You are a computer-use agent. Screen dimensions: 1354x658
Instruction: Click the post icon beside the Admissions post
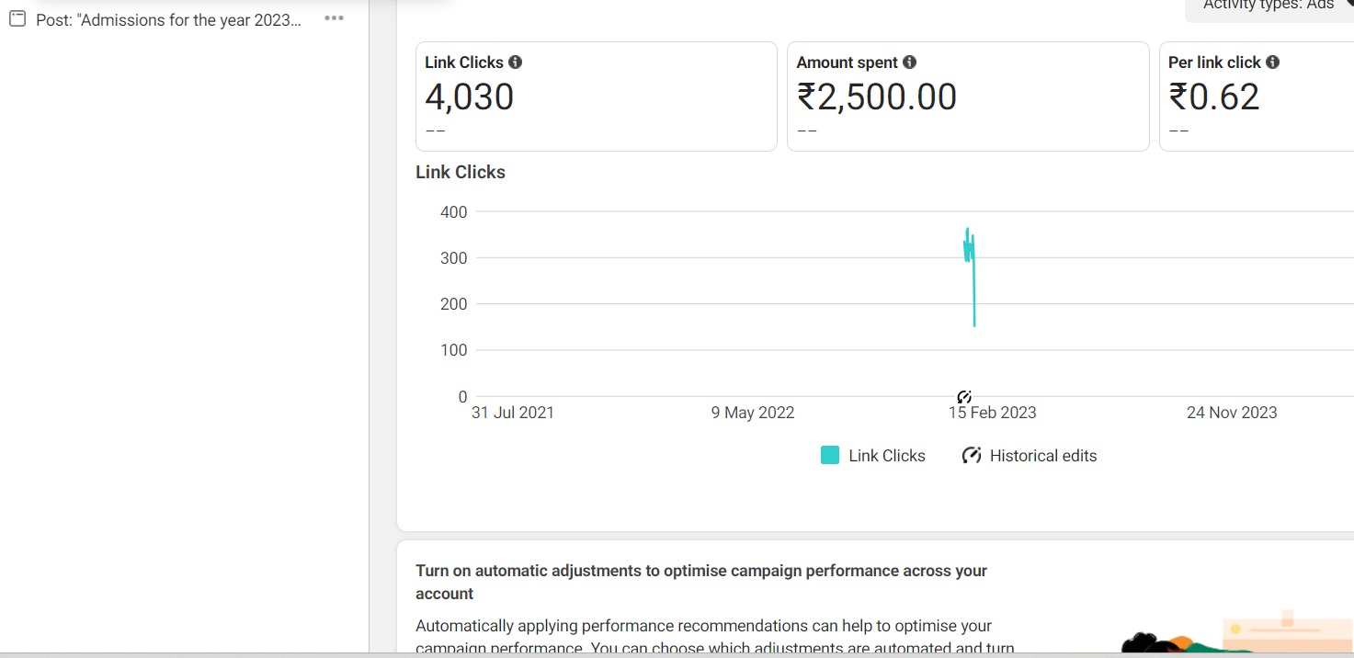(17, 18)
